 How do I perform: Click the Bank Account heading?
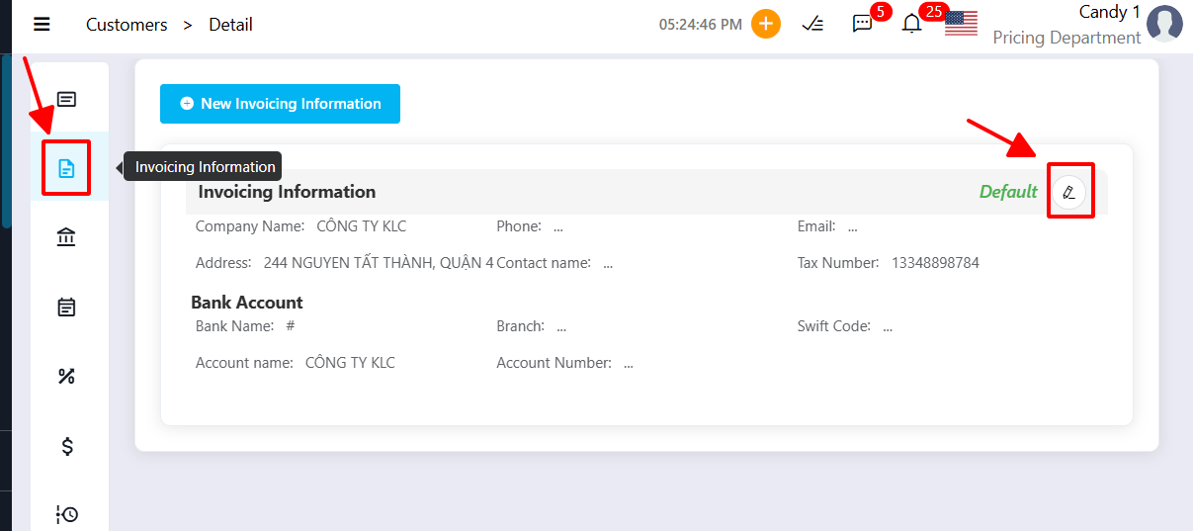coord(247,303)
